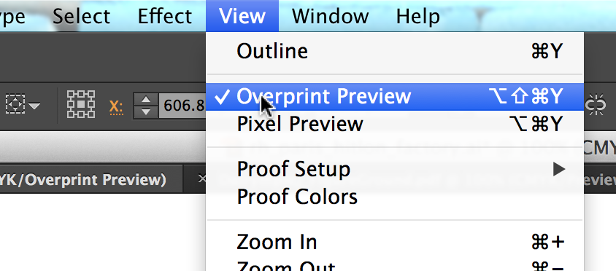Increase X value with the up stepper arrow

(x=146, y=99)
